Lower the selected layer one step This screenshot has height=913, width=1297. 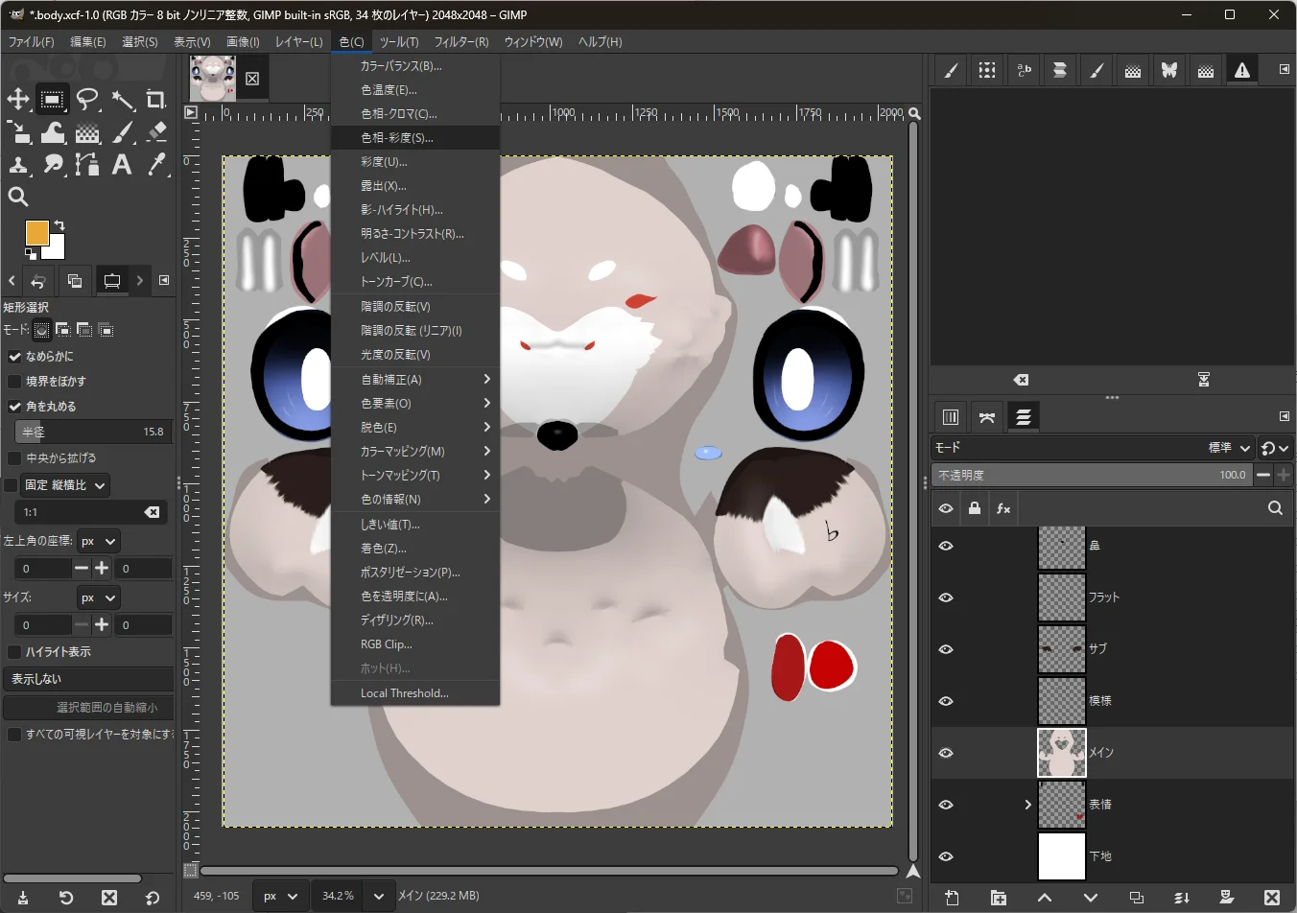pyautogui.click(x=1091, y=898)
